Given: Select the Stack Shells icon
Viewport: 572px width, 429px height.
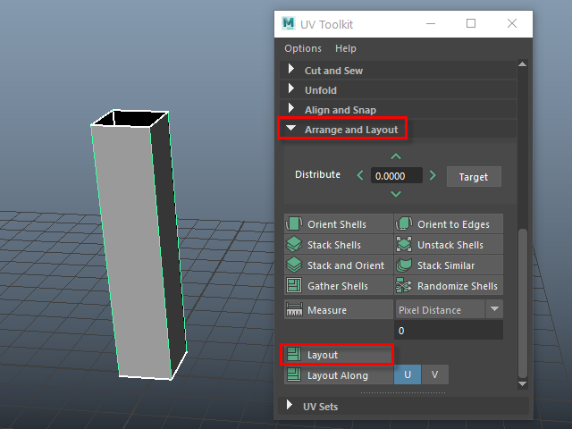Looking at the screenshot, I should click(294, 245).
